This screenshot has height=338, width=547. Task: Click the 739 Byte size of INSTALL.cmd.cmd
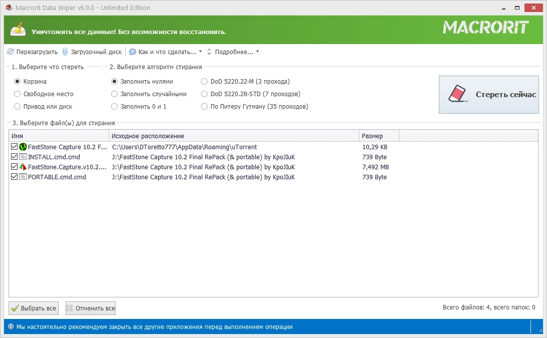coord(374,157)
